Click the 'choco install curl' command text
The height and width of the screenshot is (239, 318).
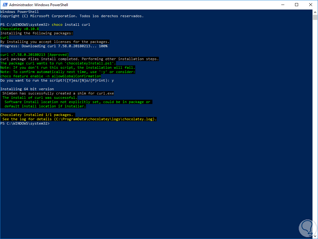[71, 25]
